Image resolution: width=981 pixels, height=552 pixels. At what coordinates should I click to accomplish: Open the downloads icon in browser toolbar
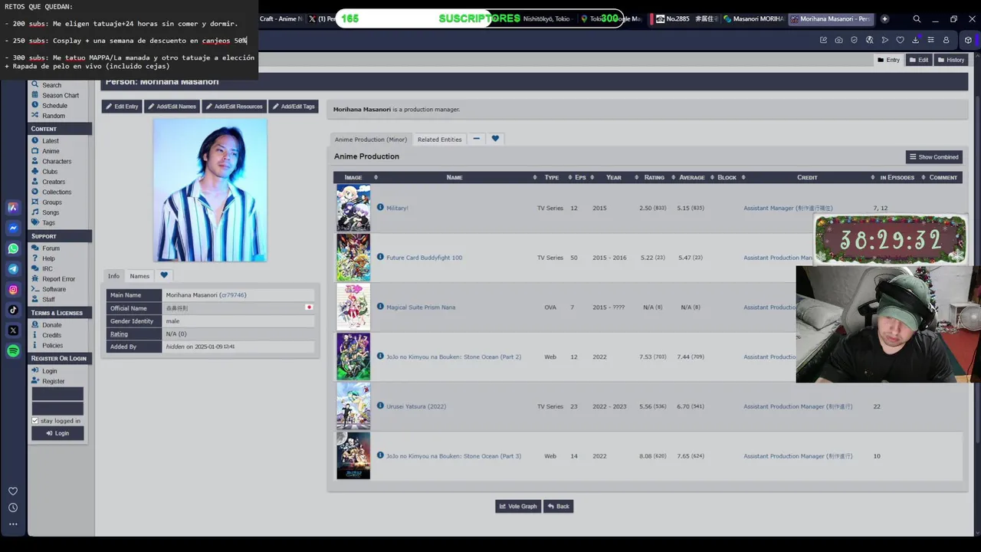(915, 40)
